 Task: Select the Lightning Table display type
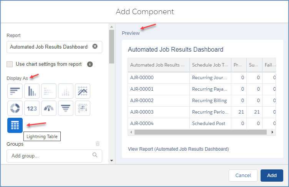pyautogui.click(x=15, y=125)
